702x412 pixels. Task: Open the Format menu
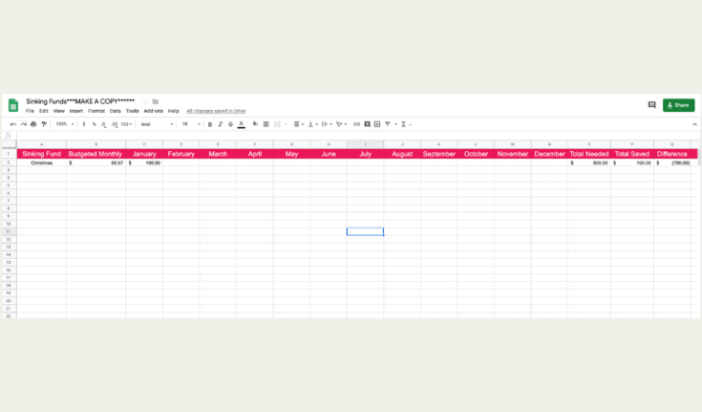point(96,111)
